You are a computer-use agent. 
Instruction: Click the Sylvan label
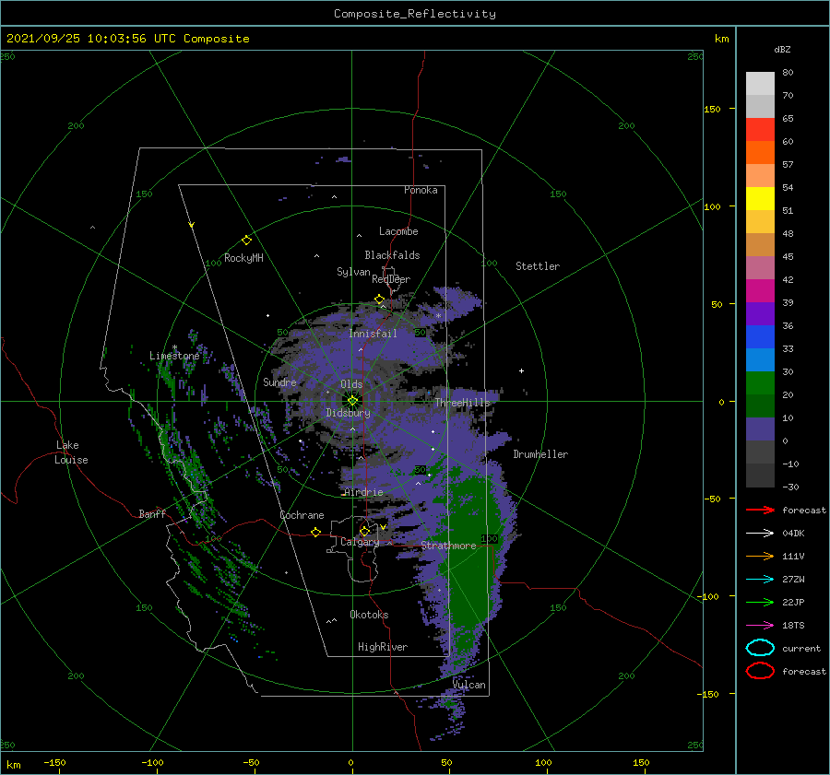(353, 272)
